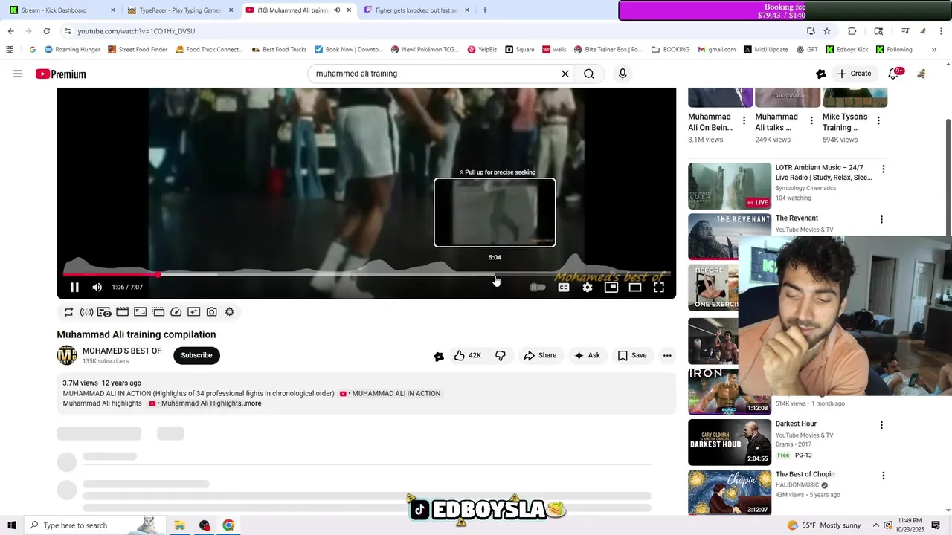Open the Muhammad Ali Highlights link
Screen dimensions: 952x535
coord(195,403)
